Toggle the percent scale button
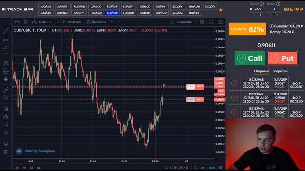The width and height of the screenshot is (305, 171). coord(196,168)
